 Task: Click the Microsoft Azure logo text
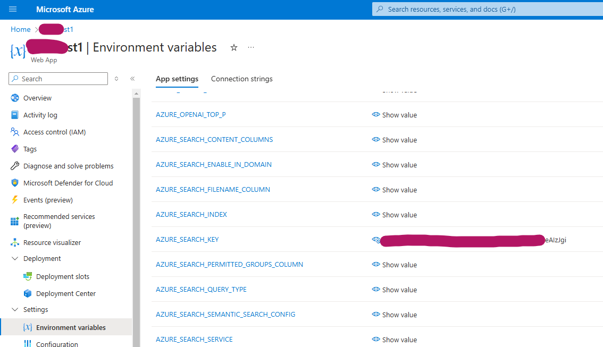click(x=65, y=10)
